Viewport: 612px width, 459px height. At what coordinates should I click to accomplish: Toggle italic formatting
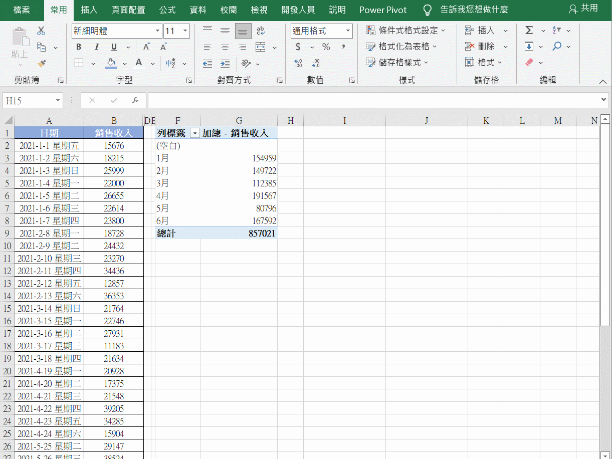click(96, 47)
